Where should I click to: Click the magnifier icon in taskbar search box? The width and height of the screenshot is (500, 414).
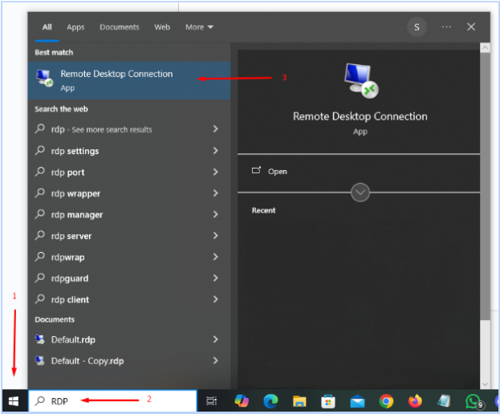coord(40,400)
